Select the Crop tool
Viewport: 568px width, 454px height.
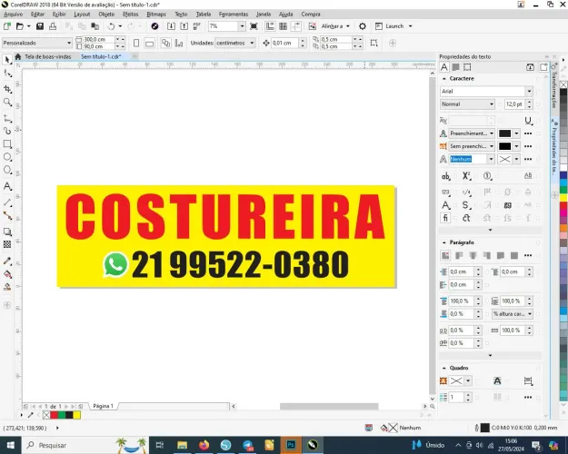7,88
